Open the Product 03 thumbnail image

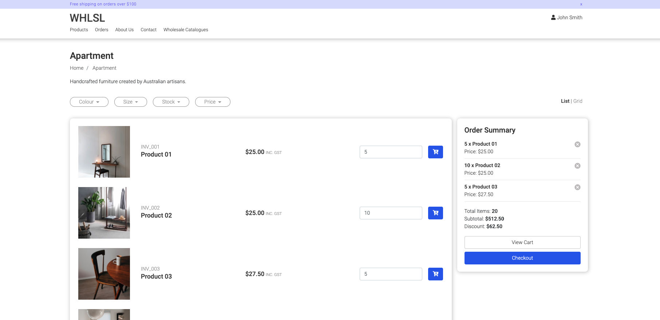pos(104,274)
